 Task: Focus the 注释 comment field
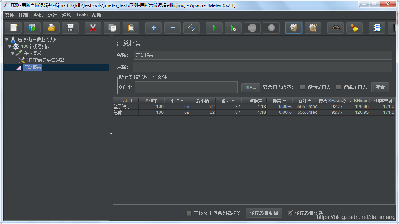(x=263, y=67)
